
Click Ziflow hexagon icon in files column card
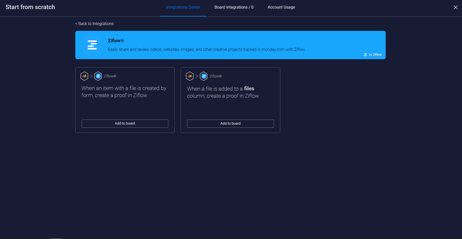tap(204, 76)
